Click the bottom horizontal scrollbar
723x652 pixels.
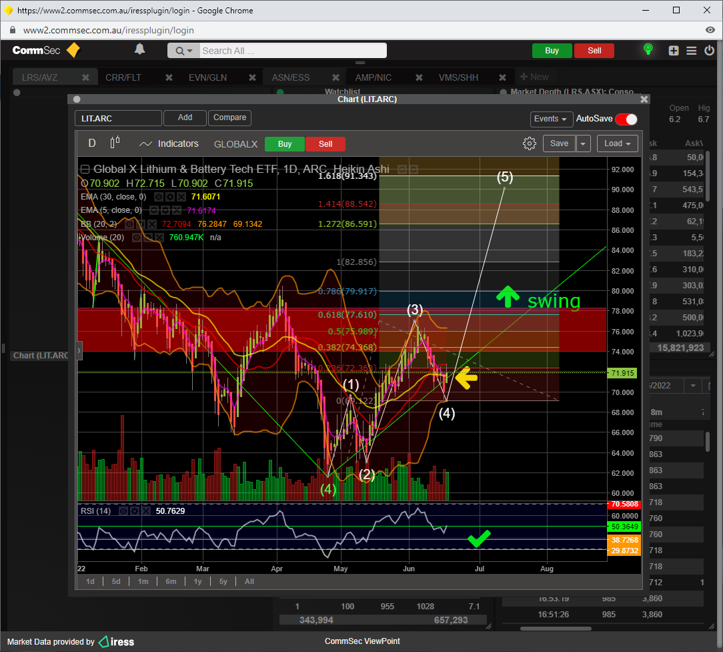[556, 629]
